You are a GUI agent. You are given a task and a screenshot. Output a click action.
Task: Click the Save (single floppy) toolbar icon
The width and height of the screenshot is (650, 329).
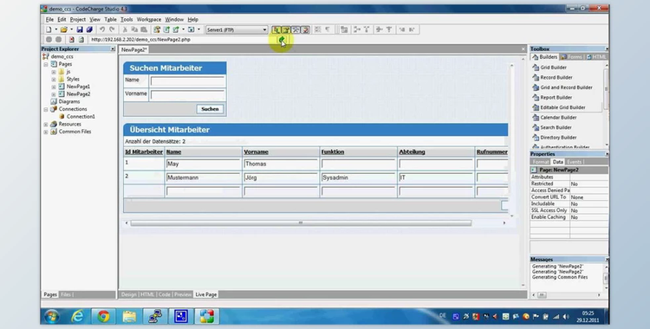tap(80, 29)
